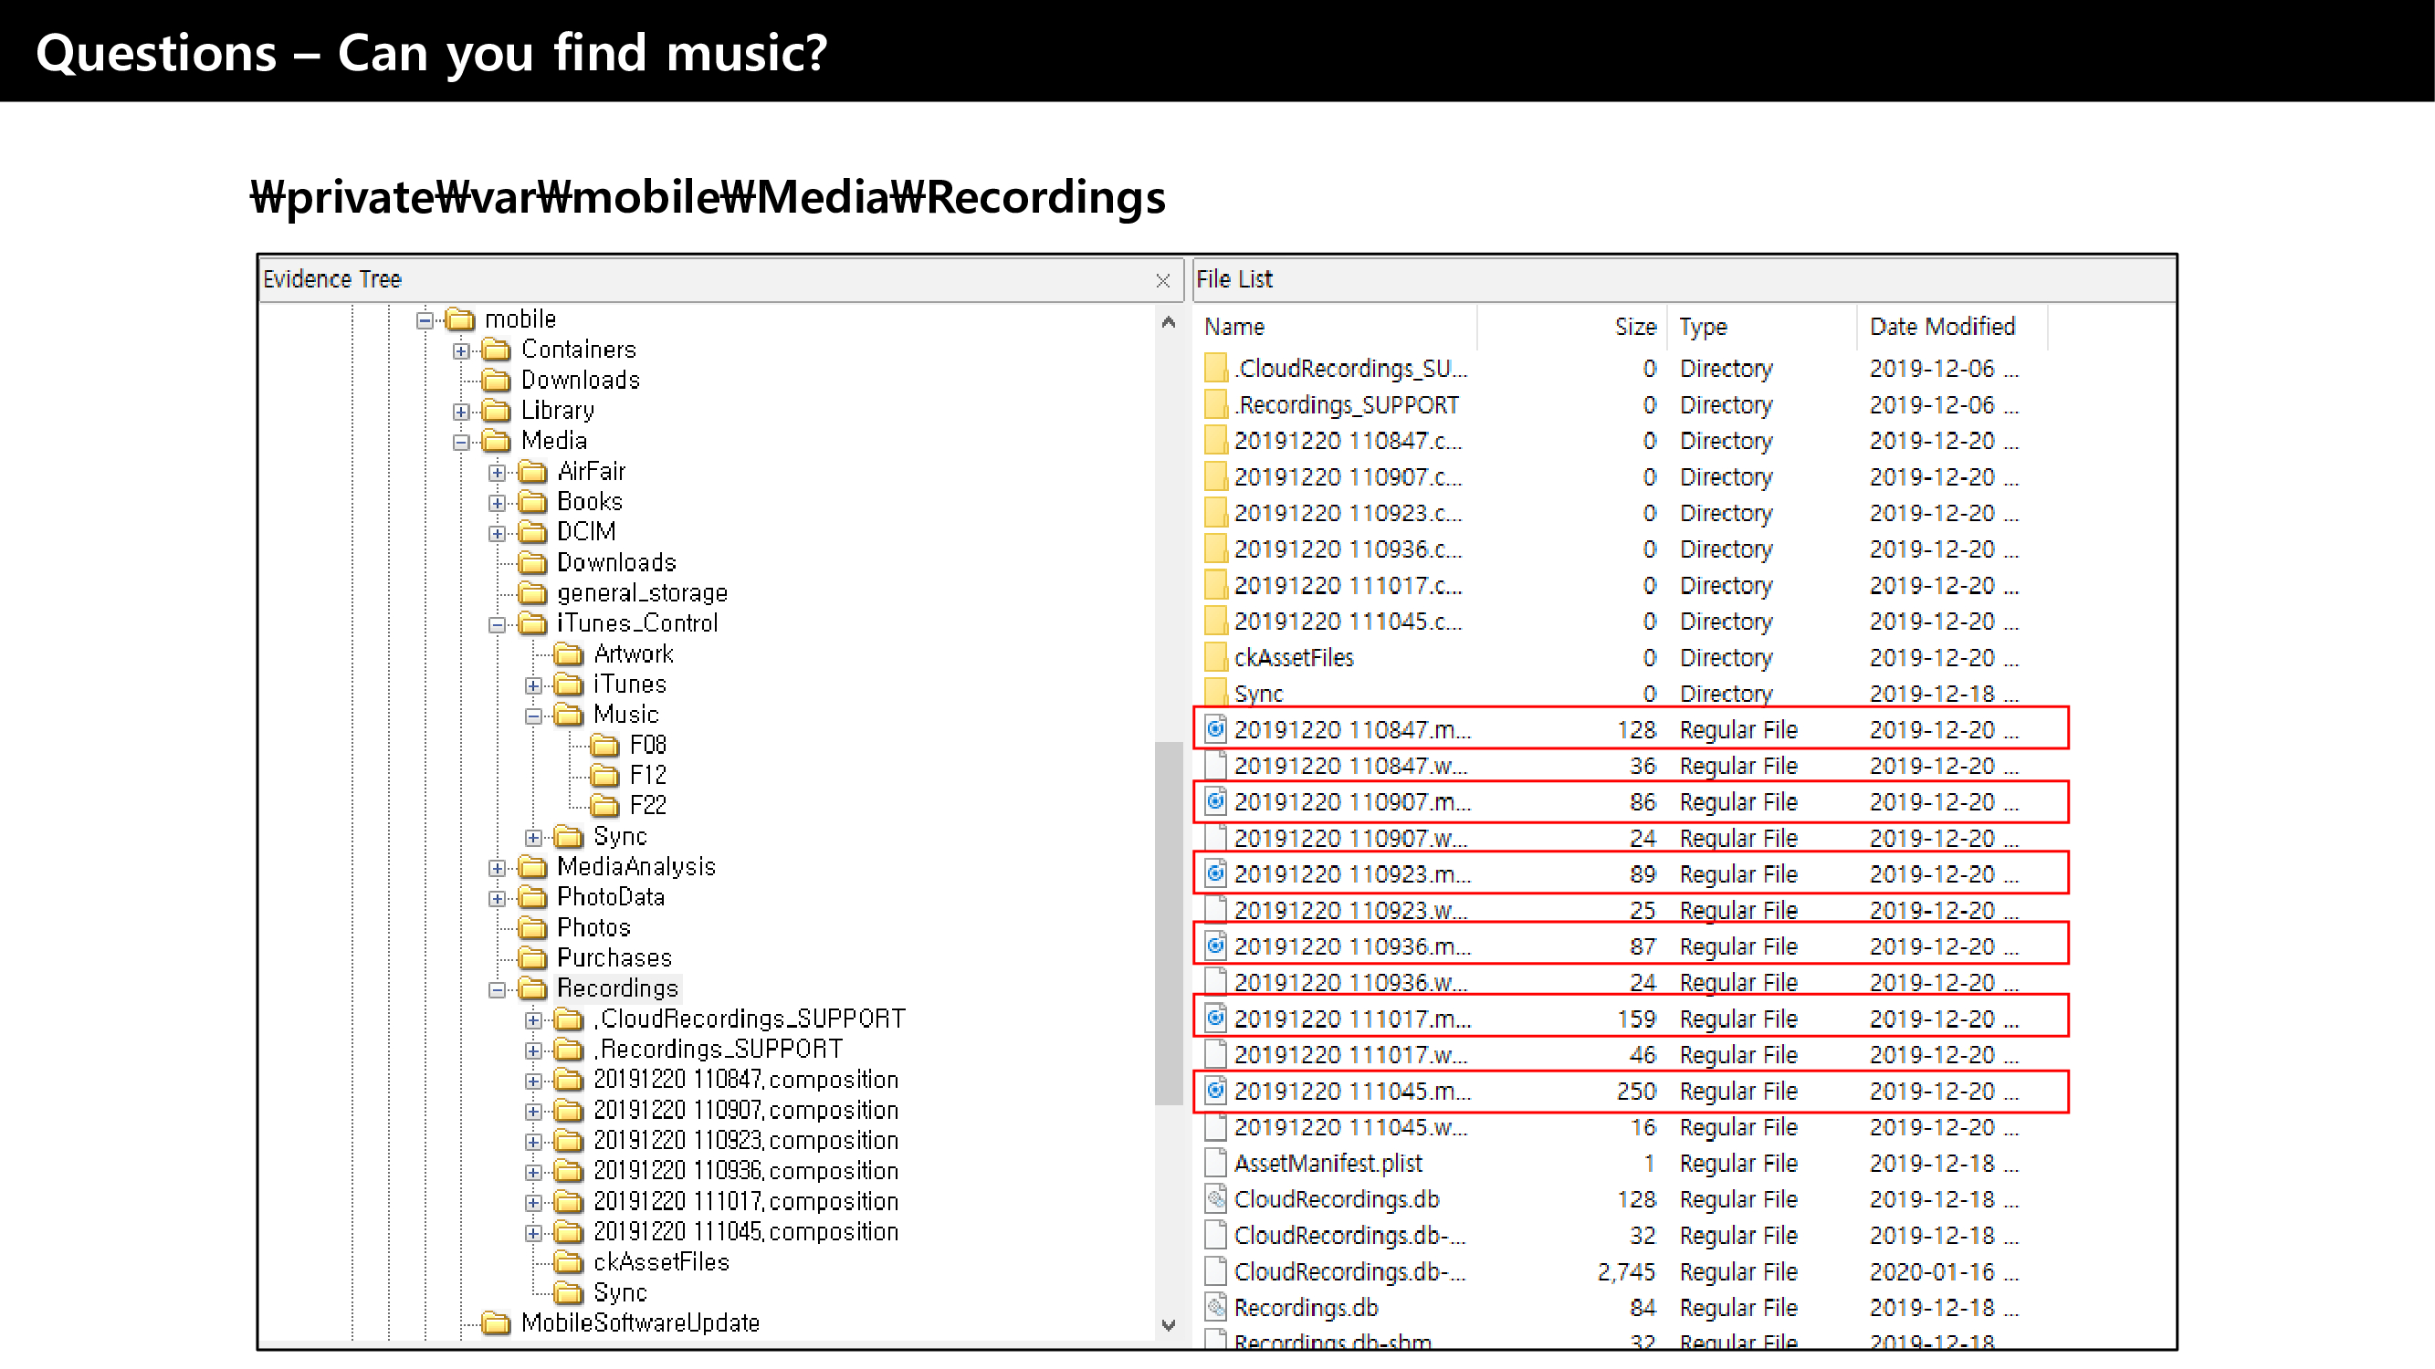The width and height of the screenshot is (2435, 1369).
Task: Collapse the iTunes_Control tree node
Action: 498,625
